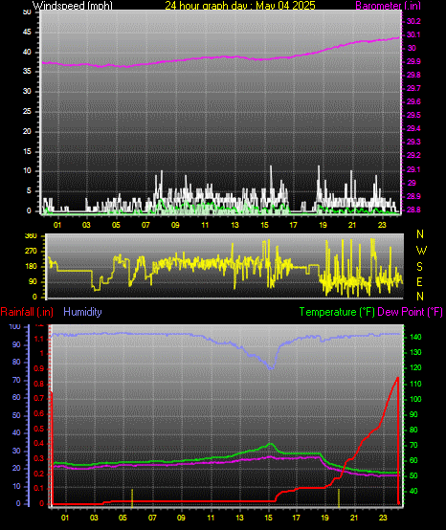This screenshot has height=530, width=446.
Task: Click the yellow sunrise marker before hour 07
Action: pos(132,497)
